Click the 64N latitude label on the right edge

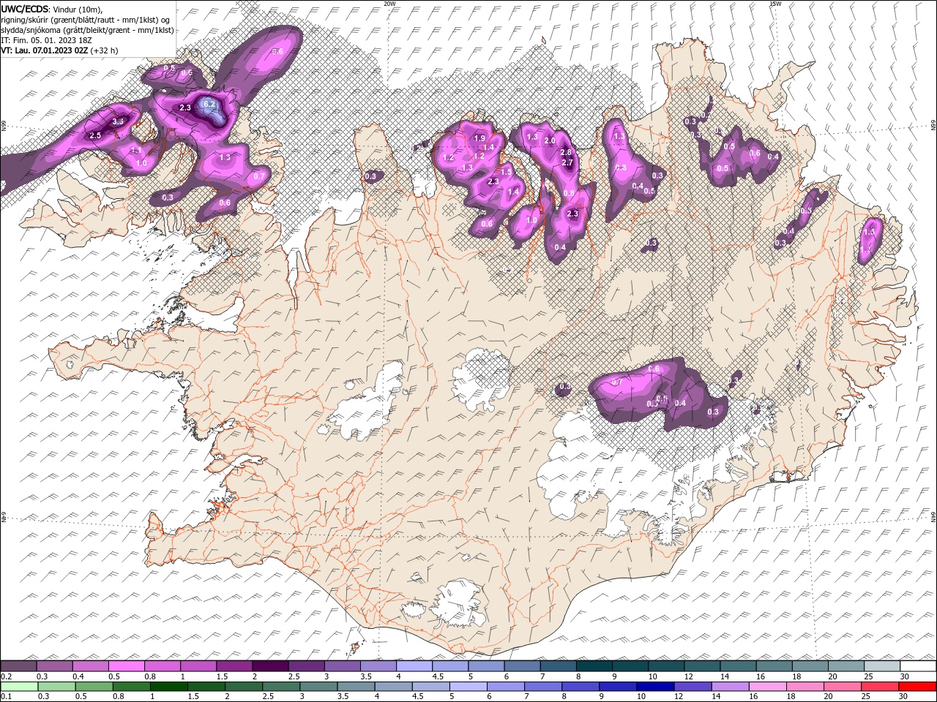(933, 518)
